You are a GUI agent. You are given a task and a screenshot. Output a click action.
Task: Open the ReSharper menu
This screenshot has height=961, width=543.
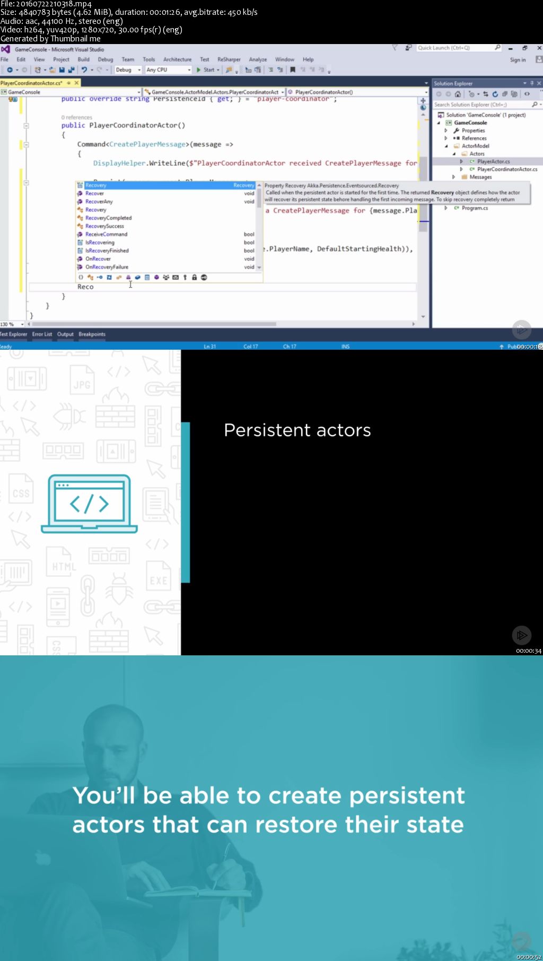(x=229, y=59)
